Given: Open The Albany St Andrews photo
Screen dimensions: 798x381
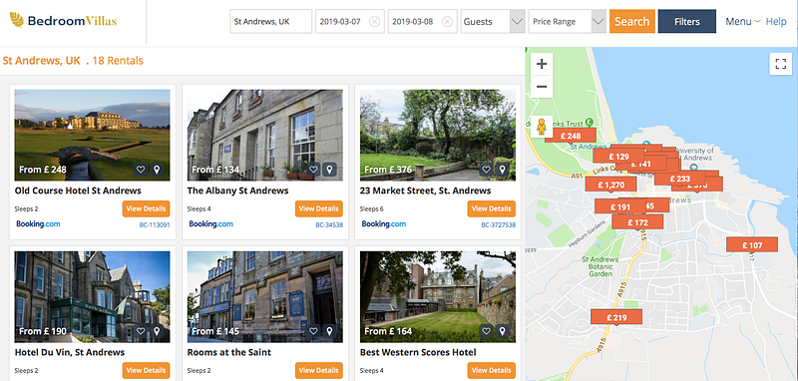Looking at the screenshot, I should click(265, 135).
